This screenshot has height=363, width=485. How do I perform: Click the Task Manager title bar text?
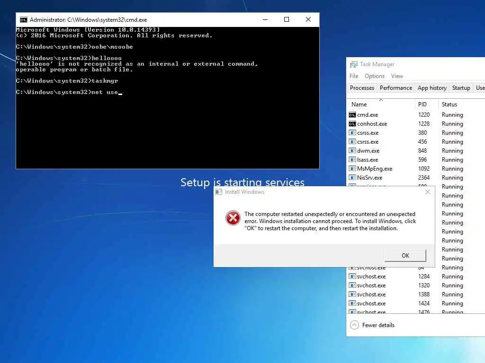coord(377,64)
